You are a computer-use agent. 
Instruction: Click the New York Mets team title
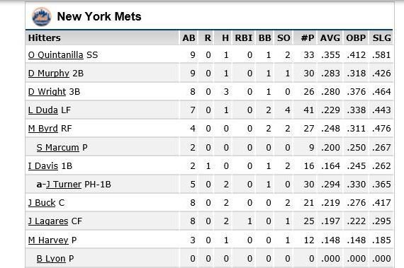99,17
